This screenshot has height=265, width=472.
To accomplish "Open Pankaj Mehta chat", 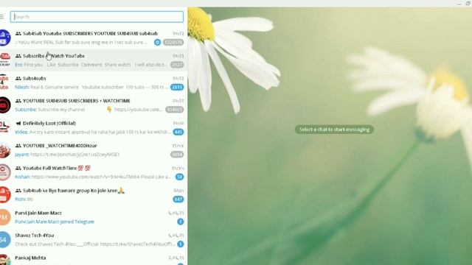I will click(x=94, y=258).
